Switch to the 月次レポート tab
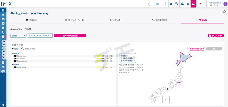The height and width of the screenshot is (107, 228). click(x=117, y=20)
